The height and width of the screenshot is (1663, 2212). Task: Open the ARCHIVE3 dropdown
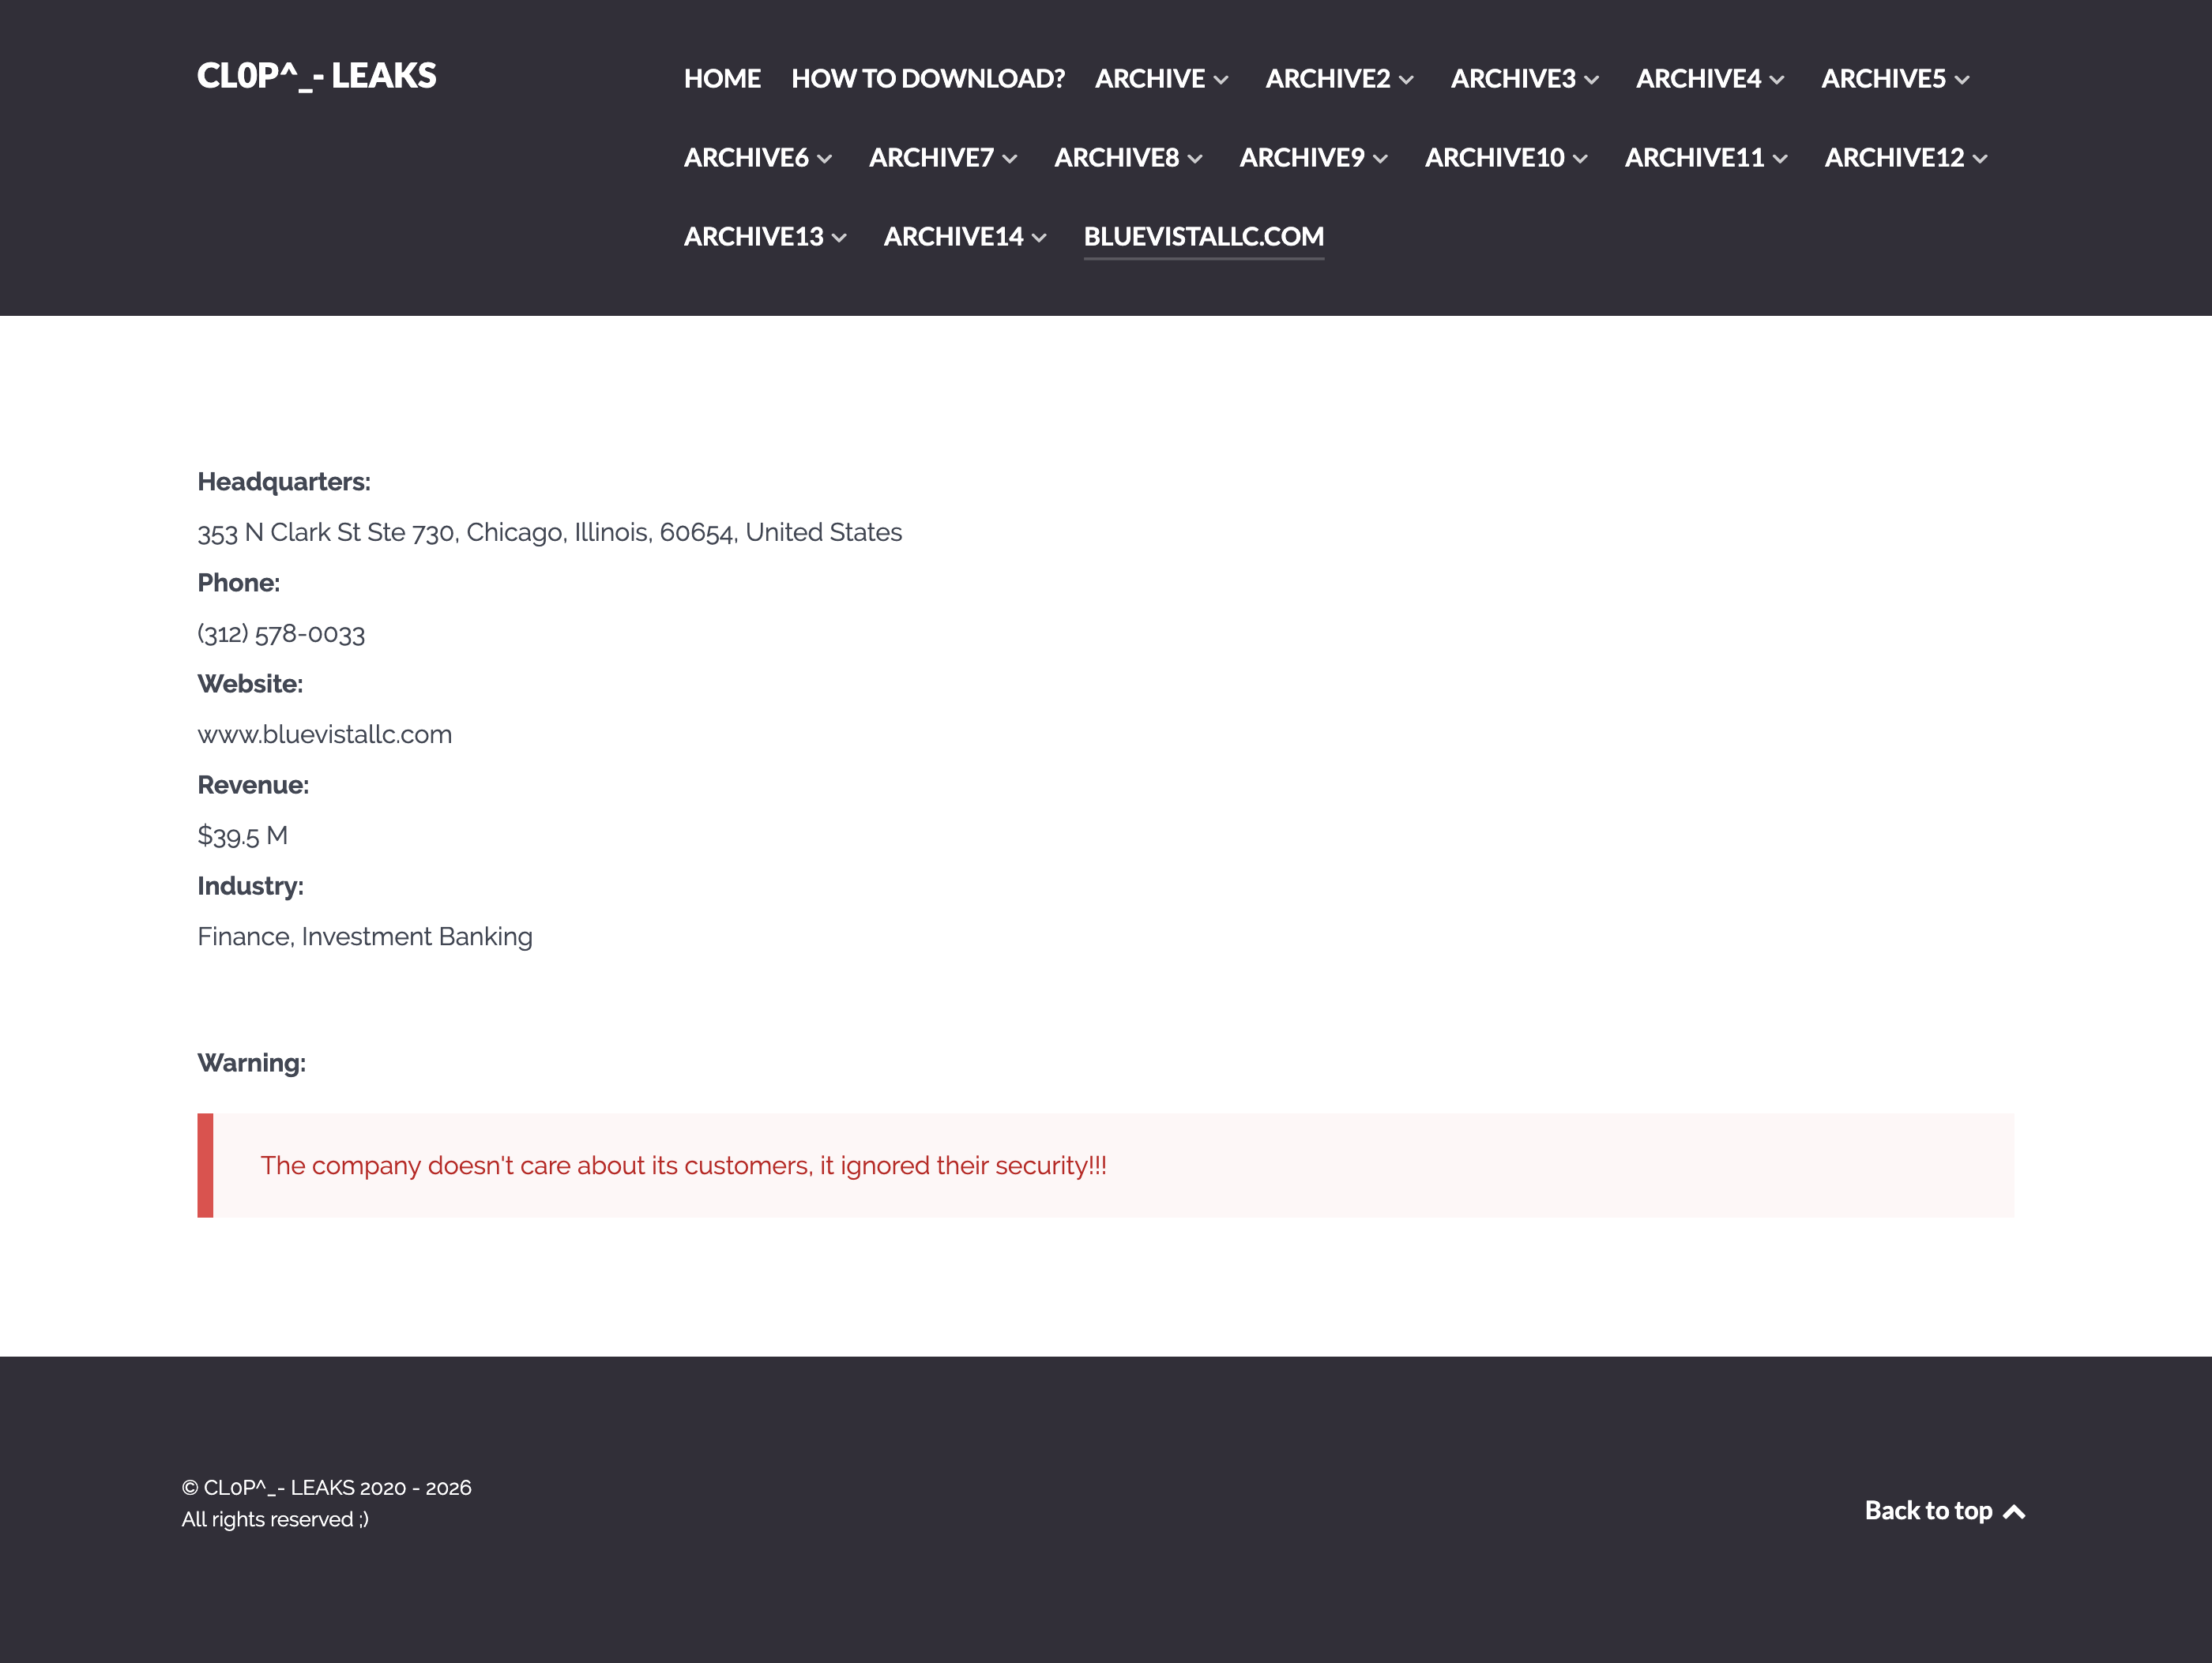[x=1524, y=79]
